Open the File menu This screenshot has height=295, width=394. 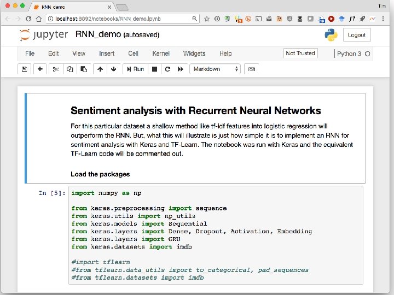(x=30, y=54)
